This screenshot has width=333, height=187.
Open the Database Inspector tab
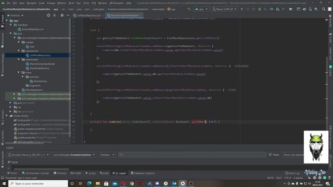[x=143, y=173]
